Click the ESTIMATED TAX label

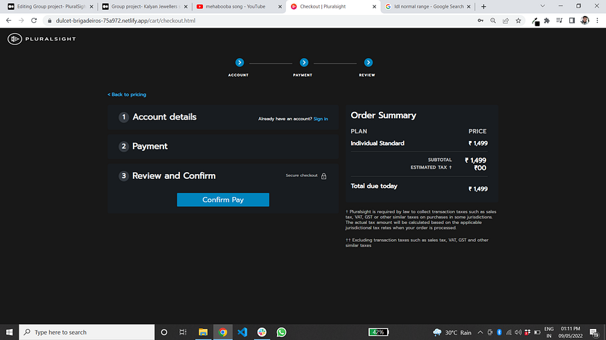431,167
